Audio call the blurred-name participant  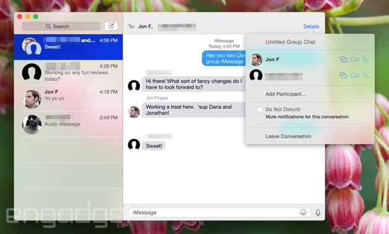[x=366, y=75]
